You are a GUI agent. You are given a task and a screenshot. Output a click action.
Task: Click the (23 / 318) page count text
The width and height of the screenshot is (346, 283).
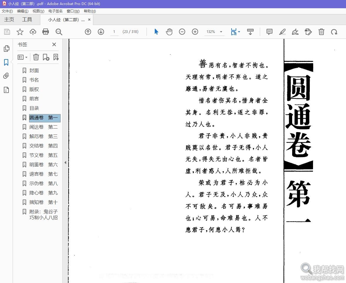point(130,32)
